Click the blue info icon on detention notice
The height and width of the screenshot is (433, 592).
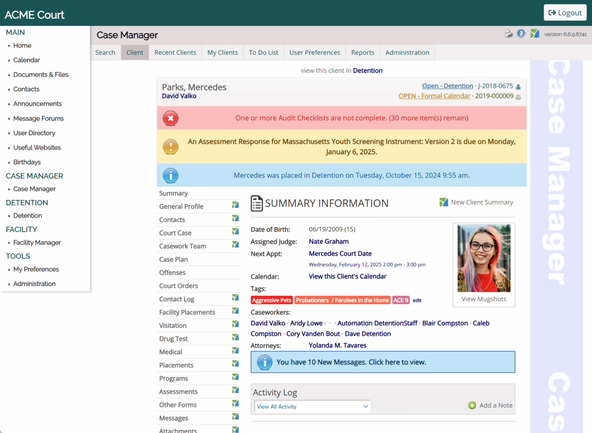point(170,175)
